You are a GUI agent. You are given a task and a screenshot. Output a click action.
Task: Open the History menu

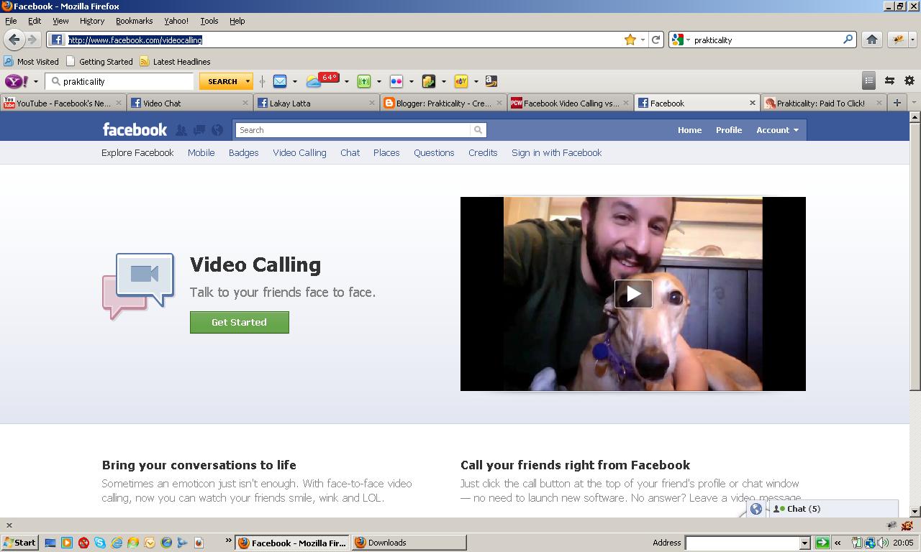(92, 21)
